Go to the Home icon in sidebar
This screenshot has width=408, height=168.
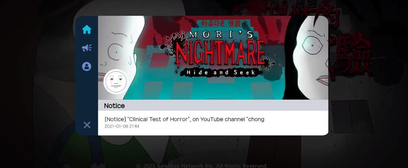click(x=87, y=30)
